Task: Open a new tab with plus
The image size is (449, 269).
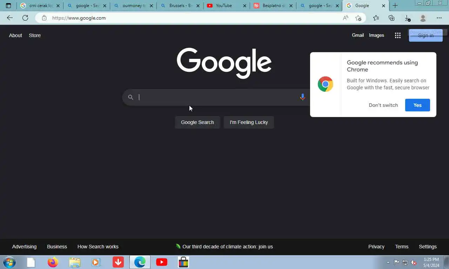Action: (x=395, y=6)
